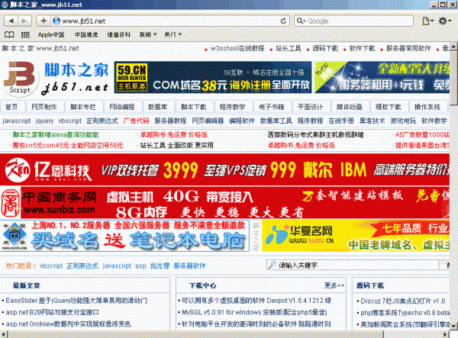Click the xunbiz.com 中国商务网 banner
Viewport: 458px width, 338px height.
(x=224, y=202)
